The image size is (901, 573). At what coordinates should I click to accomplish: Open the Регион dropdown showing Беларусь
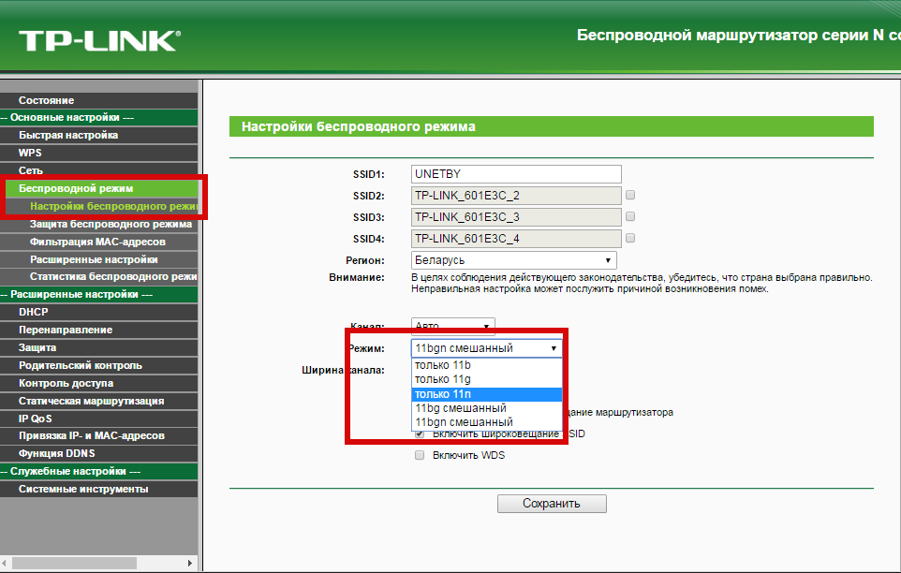click(x=513, y=260)
